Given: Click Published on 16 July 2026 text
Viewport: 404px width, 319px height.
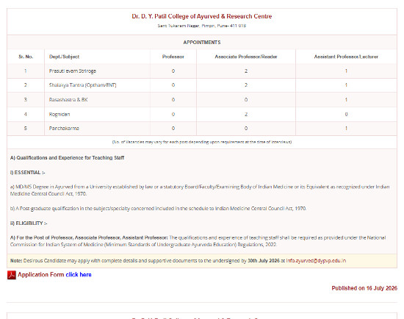Looking at the screenshot, I should [364, 288].
